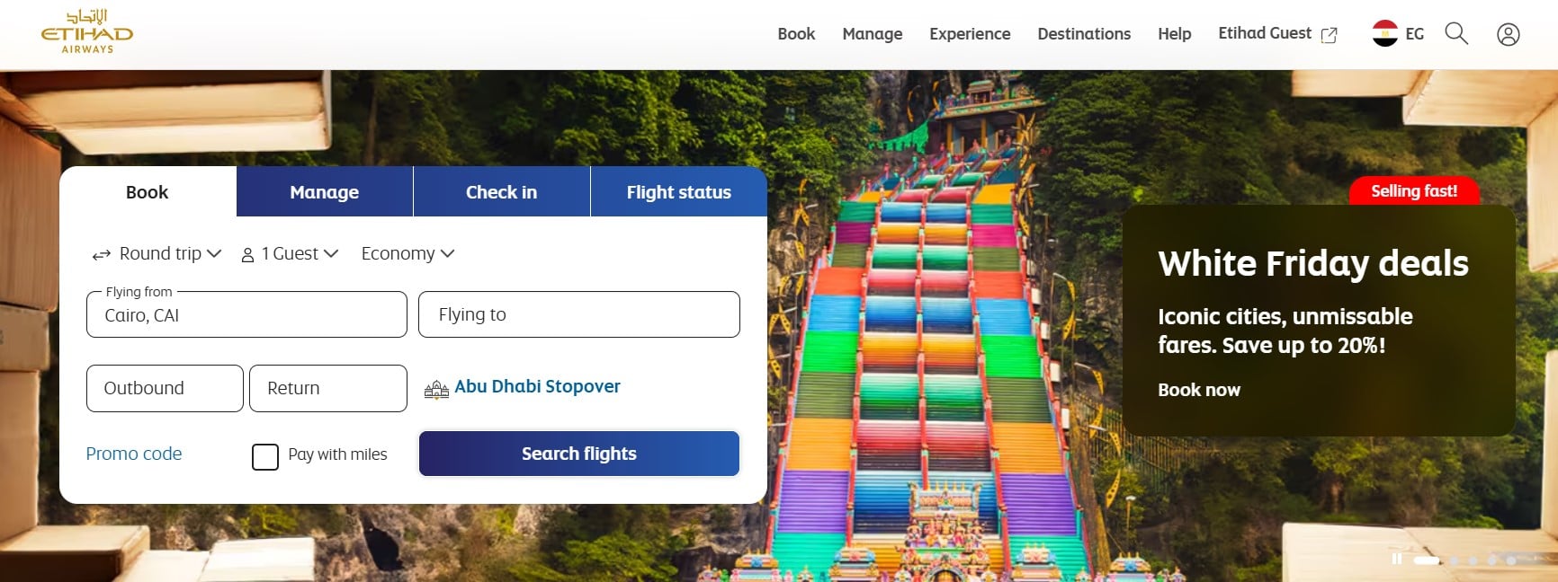Click the Flying to input field

tap(579, 314)
